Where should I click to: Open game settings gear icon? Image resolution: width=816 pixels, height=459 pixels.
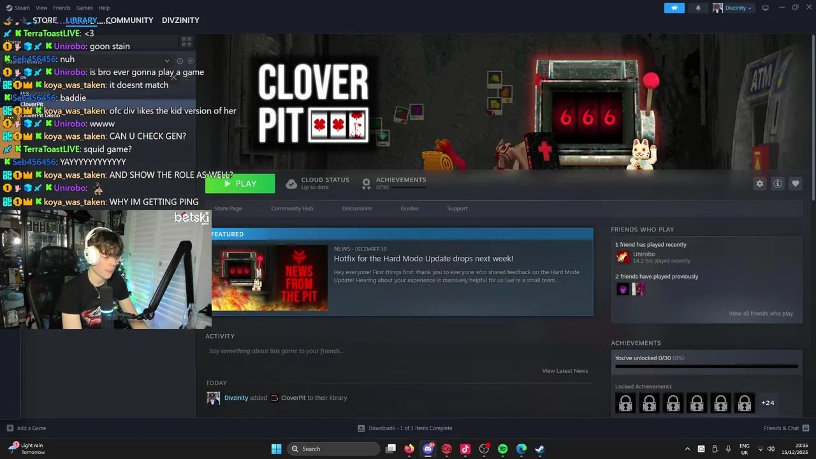point(759,184)
